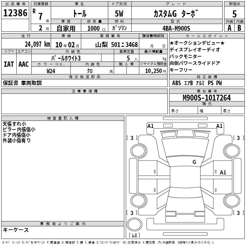This screenshot has height=246, width=246.
Task: Click the A1 mark at diagram's top-left corner
Action: click(150, 126)
